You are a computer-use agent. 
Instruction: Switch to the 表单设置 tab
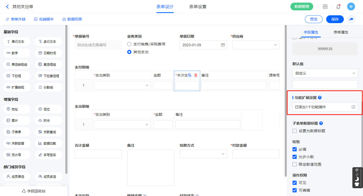[x=198, y=7]
